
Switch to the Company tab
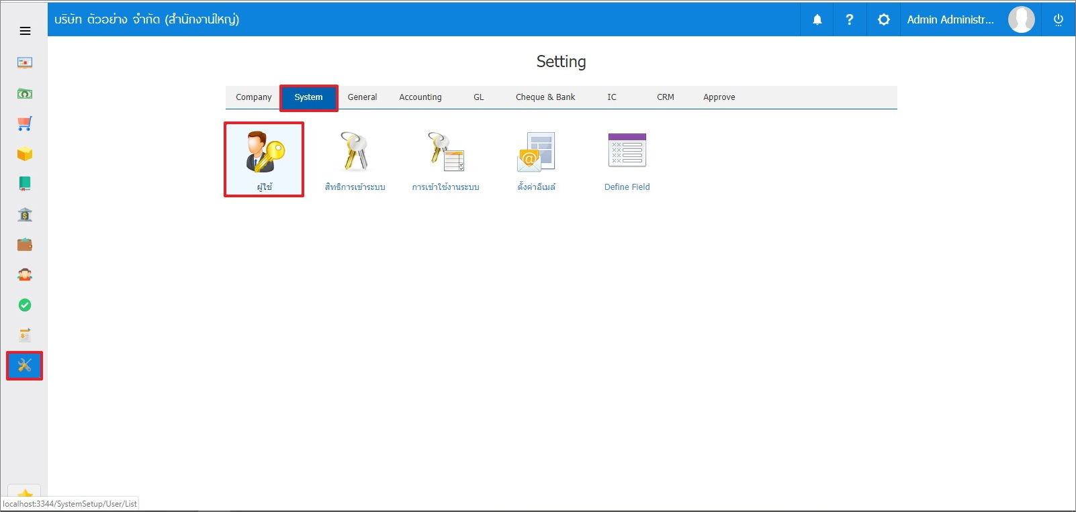[254, 97]
